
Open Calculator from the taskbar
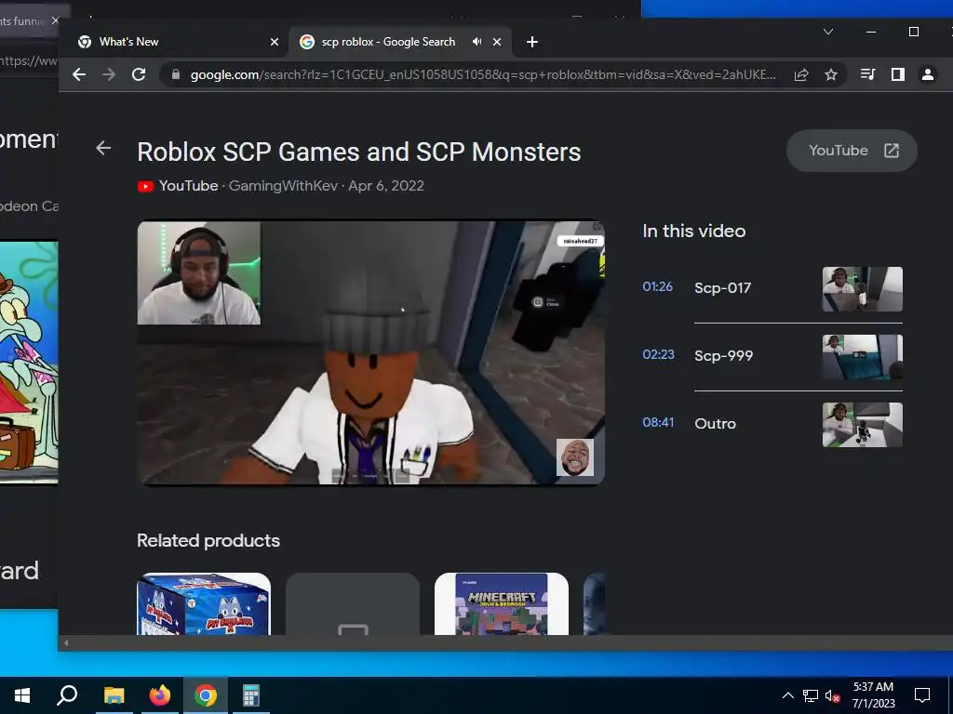tap(251, 695)
